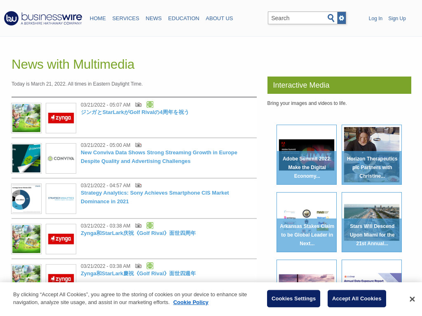Click globe icon on Zynga 庆祝 release
Image resolution: width=422 pixels, height=316 pixels.
pos(150,225)
